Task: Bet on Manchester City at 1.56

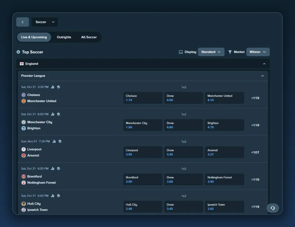Action: point(143,125)
